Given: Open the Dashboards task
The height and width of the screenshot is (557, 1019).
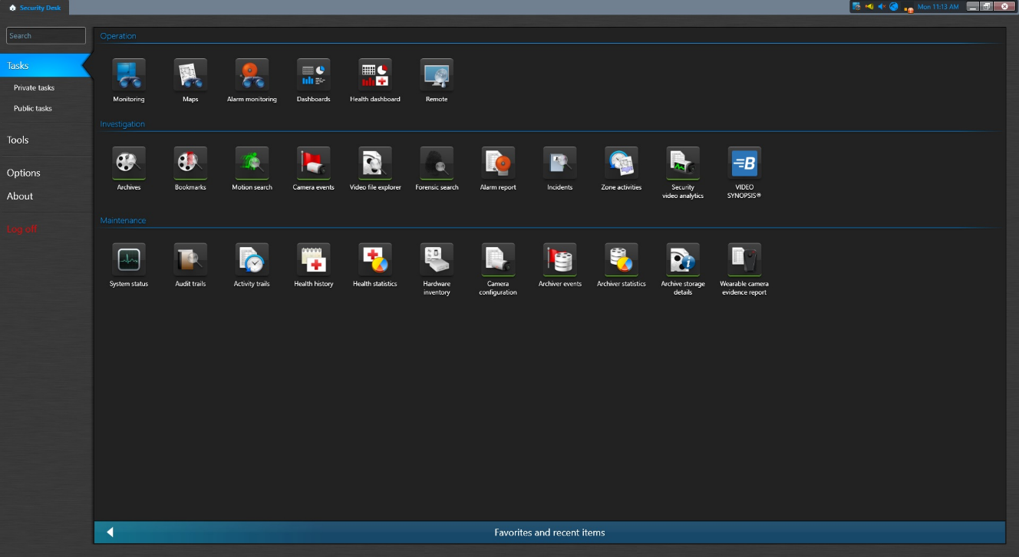Looking at the screenshot, I should coord(313,81).
